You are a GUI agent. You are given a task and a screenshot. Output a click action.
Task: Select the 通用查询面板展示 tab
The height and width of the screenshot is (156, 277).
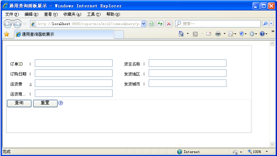[x=64, y=34]
